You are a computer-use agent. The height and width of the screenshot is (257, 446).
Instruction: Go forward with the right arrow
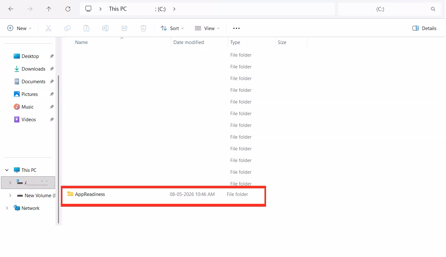pos(30,9)
